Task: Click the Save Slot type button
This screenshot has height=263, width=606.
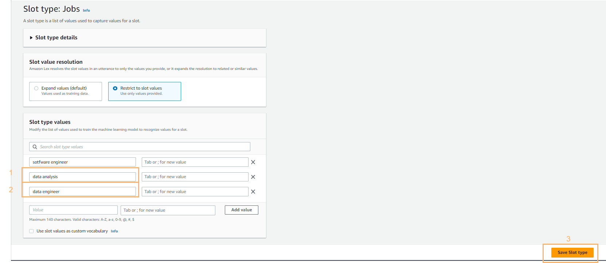Action: [x=572, y=252]
